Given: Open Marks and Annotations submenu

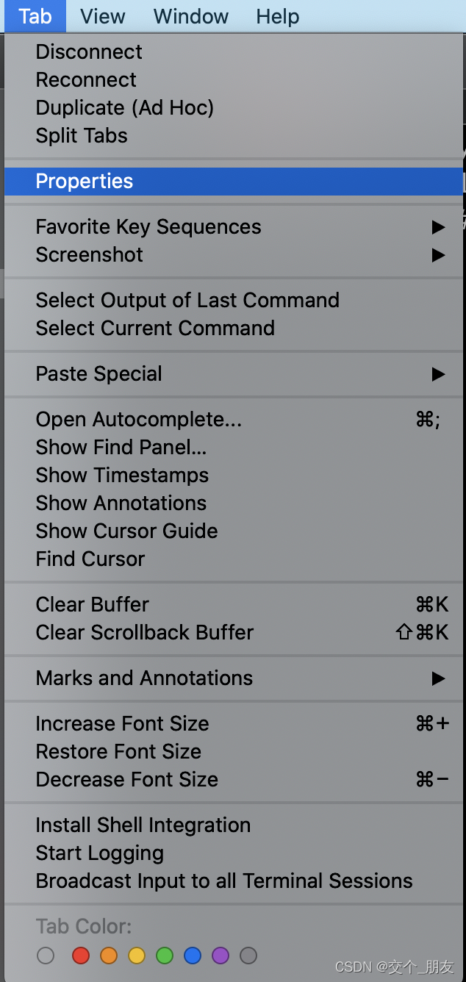Looking at the screenshot, I should click(234, 678).
